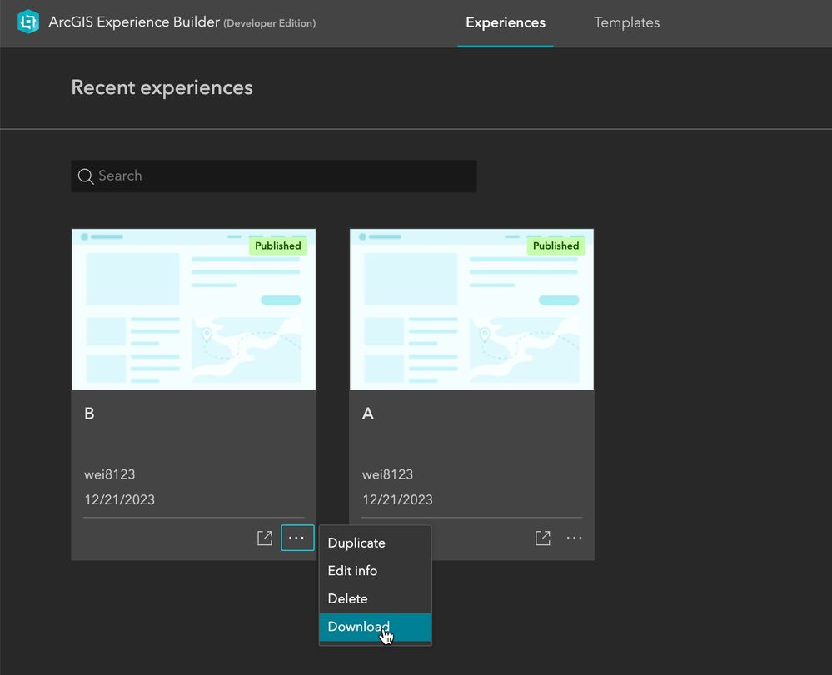Viewport: 832px width, 675px height.
Task: Click the Published badge on experience A
Action: point(556,246)
